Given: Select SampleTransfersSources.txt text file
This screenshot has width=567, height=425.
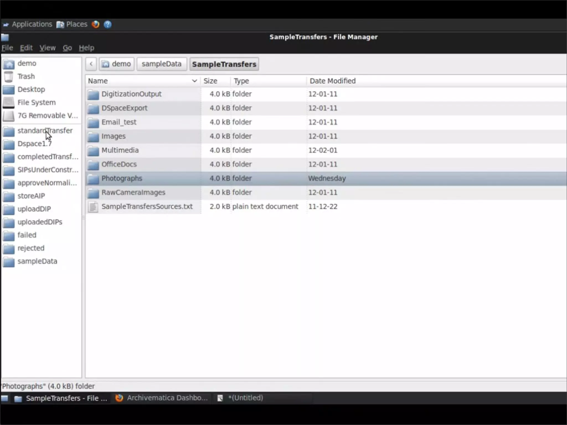Looking at the screenshot, I should coord(147,207).
